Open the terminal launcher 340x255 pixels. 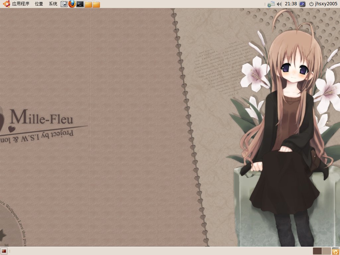click(80, 4)
